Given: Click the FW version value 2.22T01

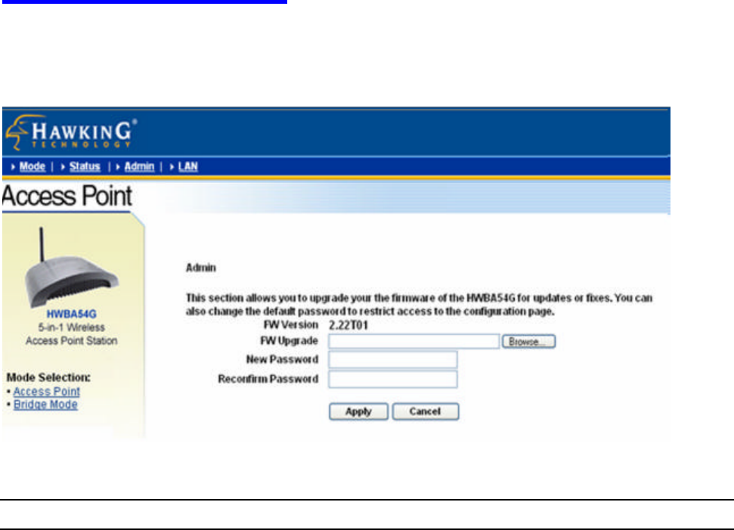Looking at the screenshot, I should (x=348, y=325).
